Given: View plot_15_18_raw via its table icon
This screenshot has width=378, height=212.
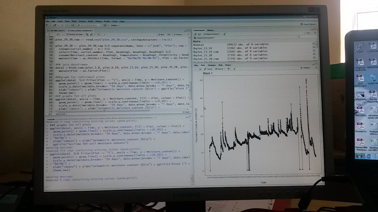Looking at the screenshot, I should (314, 58).
